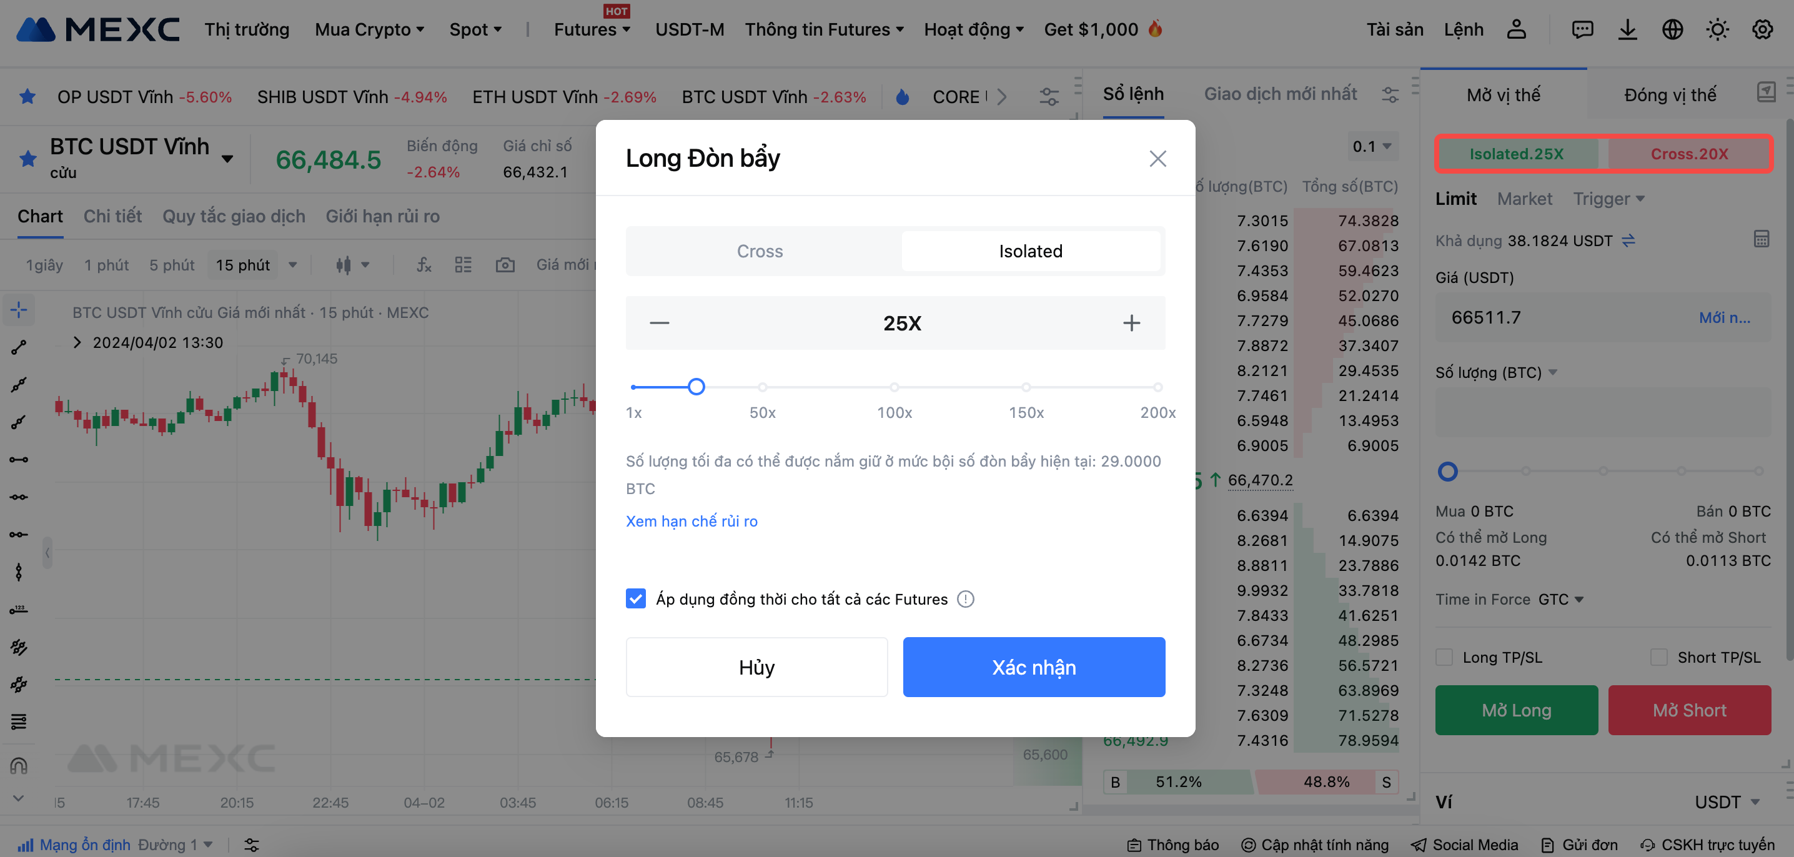1794x857 pixels.
Task: Switch to the Cross margin tab
Action: (x=760, y=251)
